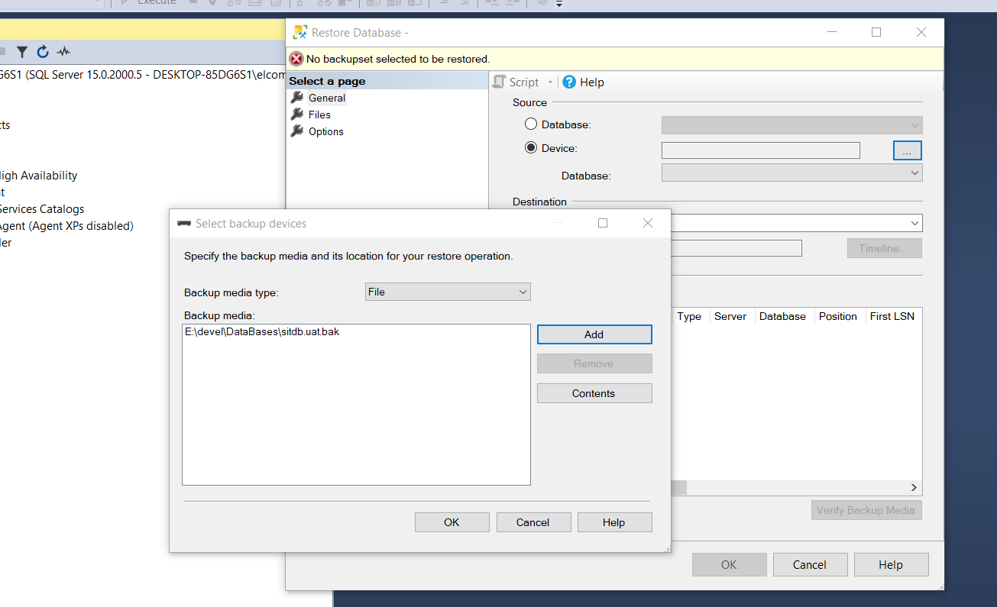Viewport: 997px width, 607px height.
Task: Select the sitdb.uat.bak backup media entry
Action: (262, 332)
